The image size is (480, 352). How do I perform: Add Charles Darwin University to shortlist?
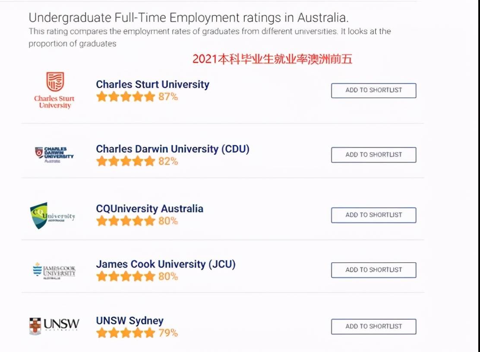click(373, 155)
